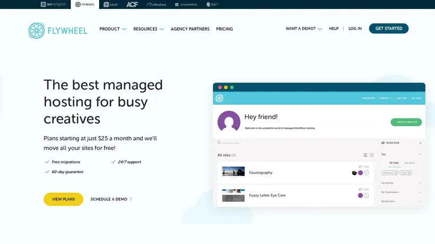Collapse the Tags section
The image size is (435, 244).
(x=420, y=155)
